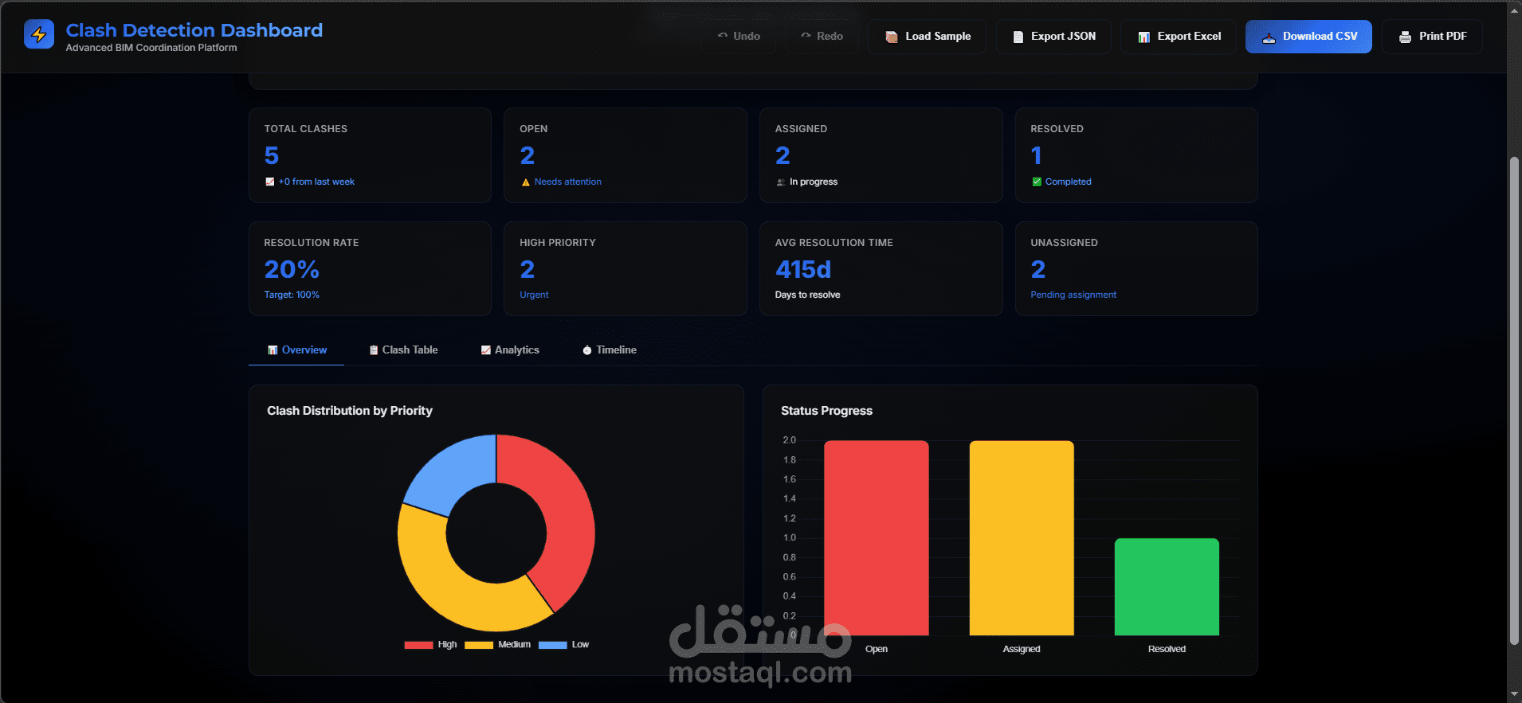This screenshot has height=703, width=1522.
Task: Toggle the Medium legend yellow swatch
Action: click(x=479, y=645)
